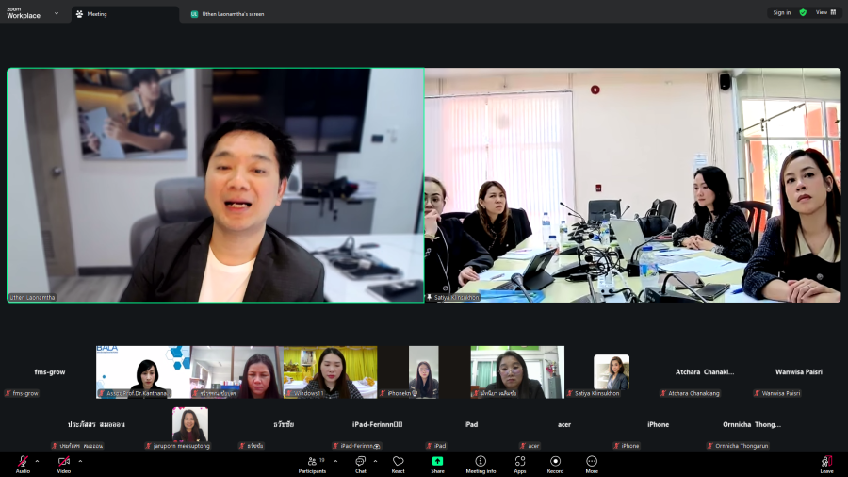Open video options arrow next to Video
The height and width of the screenshot is (477, 848).
[80, 461]
